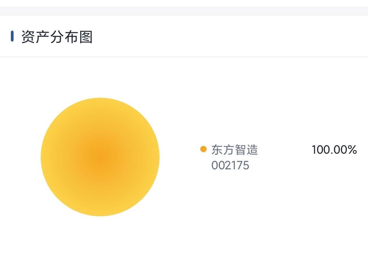Click the 造 character in the legend
368x265 pixels.
252,149
